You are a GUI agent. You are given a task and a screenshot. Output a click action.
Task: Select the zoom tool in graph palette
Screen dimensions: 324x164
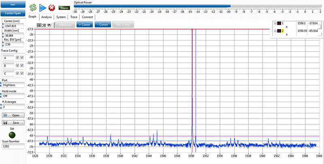point(44,25)
